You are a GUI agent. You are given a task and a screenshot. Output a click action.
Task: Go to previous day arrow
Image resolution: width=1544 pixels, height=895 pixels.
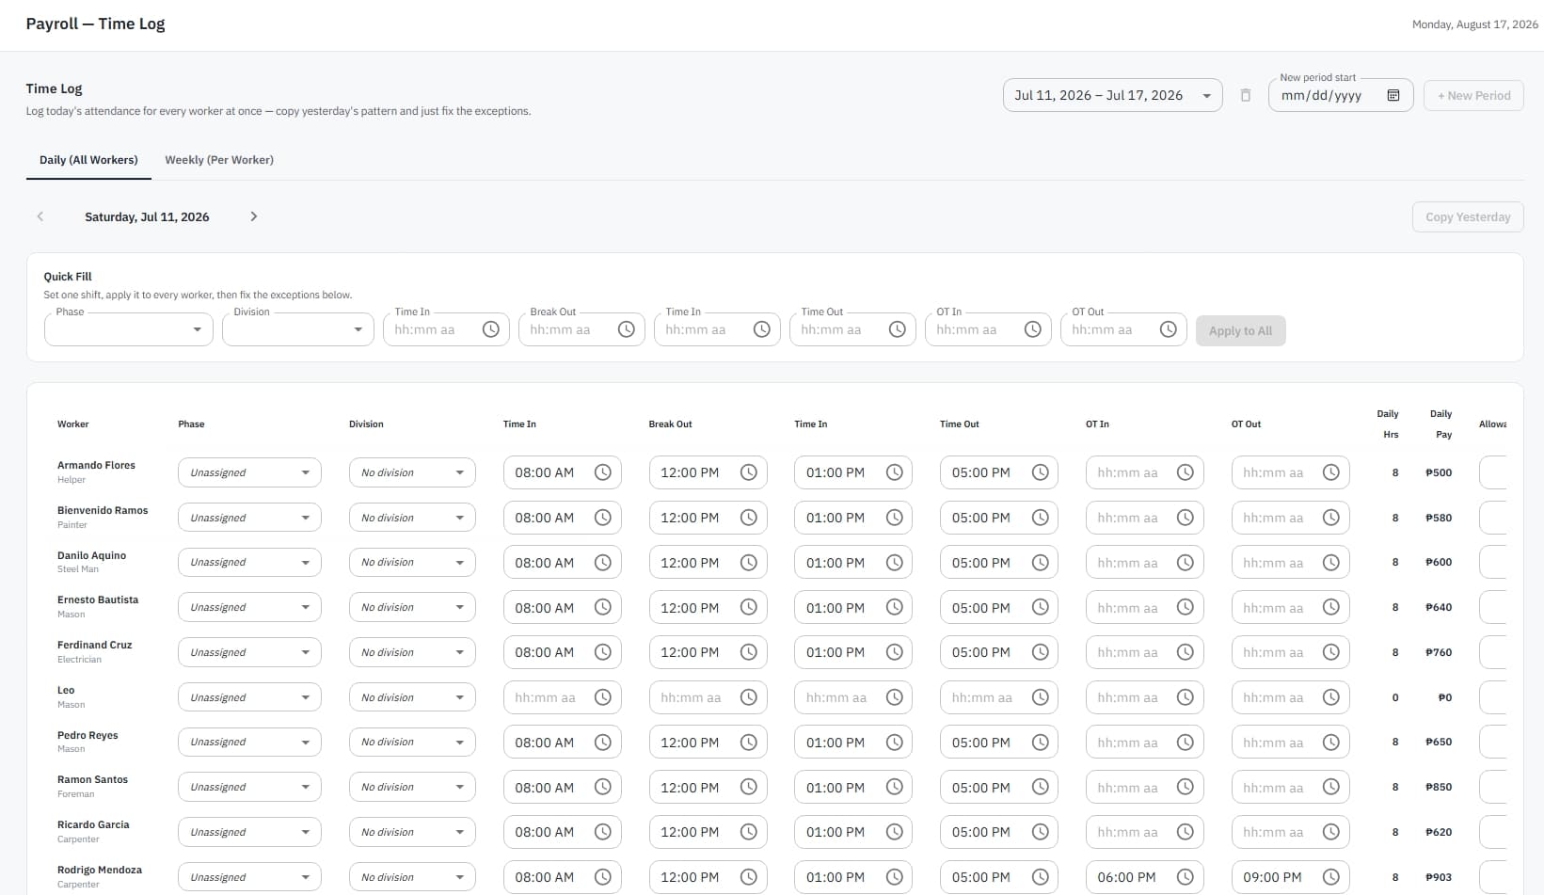[x=40, y=216]
